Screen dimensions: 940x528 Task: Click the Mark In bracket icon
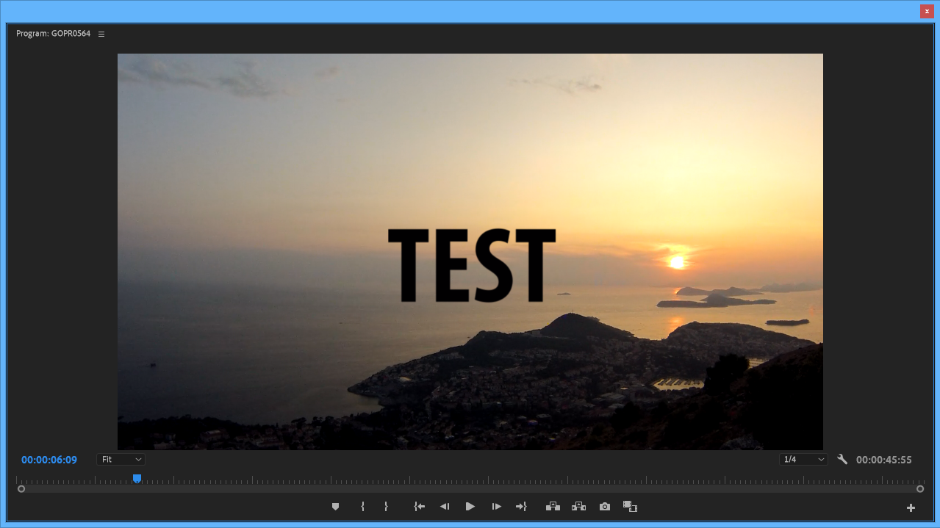362,507
